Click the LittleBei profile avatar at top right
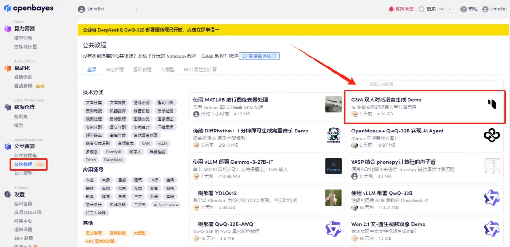 (x=485, y=9)
